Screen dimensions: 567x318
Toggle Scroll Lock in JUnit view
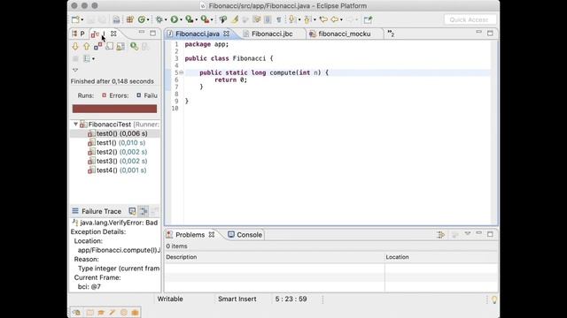pyautogui.click(x=109, y=46)
